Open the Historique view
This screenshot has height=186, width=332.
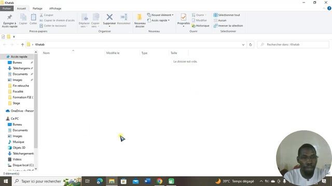(200, 25)
